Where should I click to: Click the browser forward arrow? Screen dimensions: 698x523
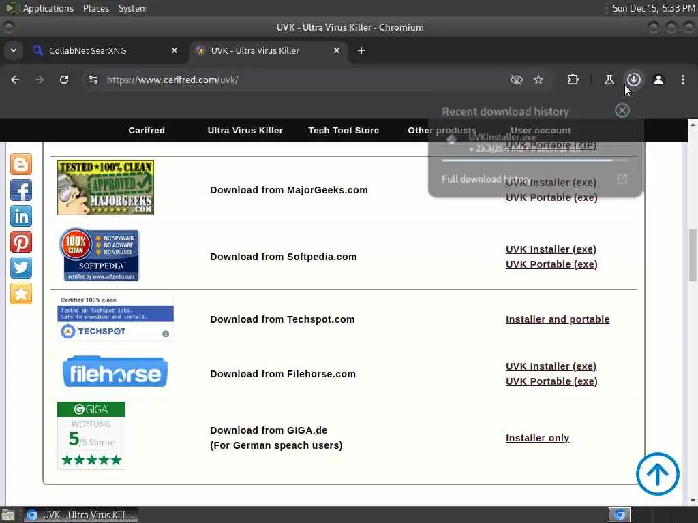tap(39, 80)
